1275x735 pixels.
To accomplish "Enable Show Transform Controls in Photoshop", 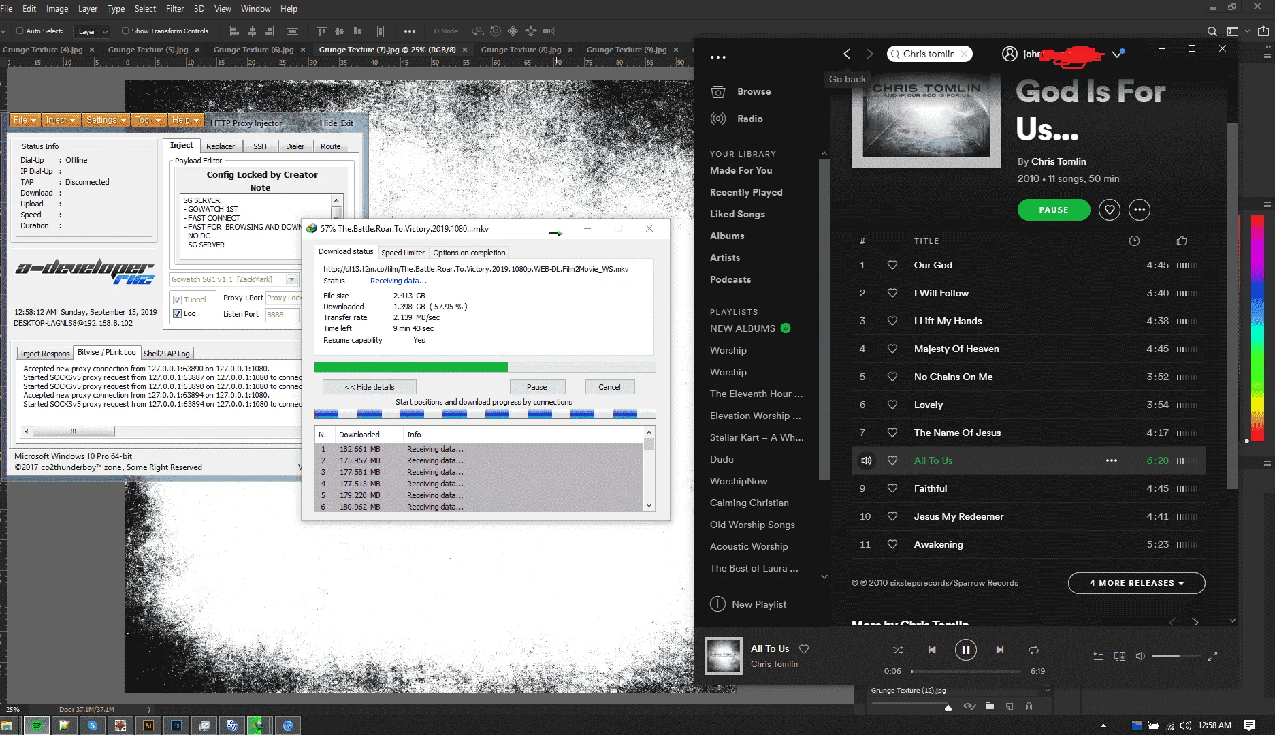I will pyautogui.click(x=125, y=31).
